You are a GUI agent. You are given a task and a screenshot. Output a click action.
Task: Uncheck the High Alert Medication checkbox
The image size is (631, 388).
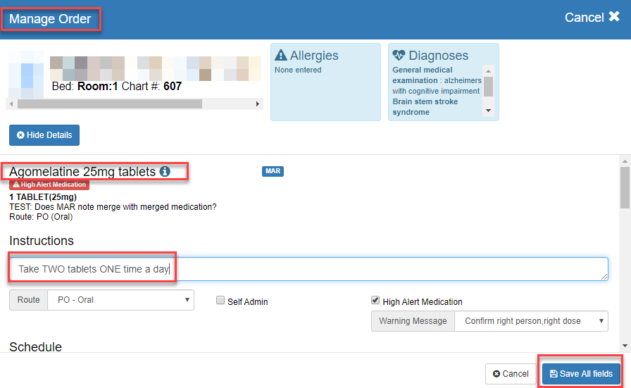tap(375, 301)
